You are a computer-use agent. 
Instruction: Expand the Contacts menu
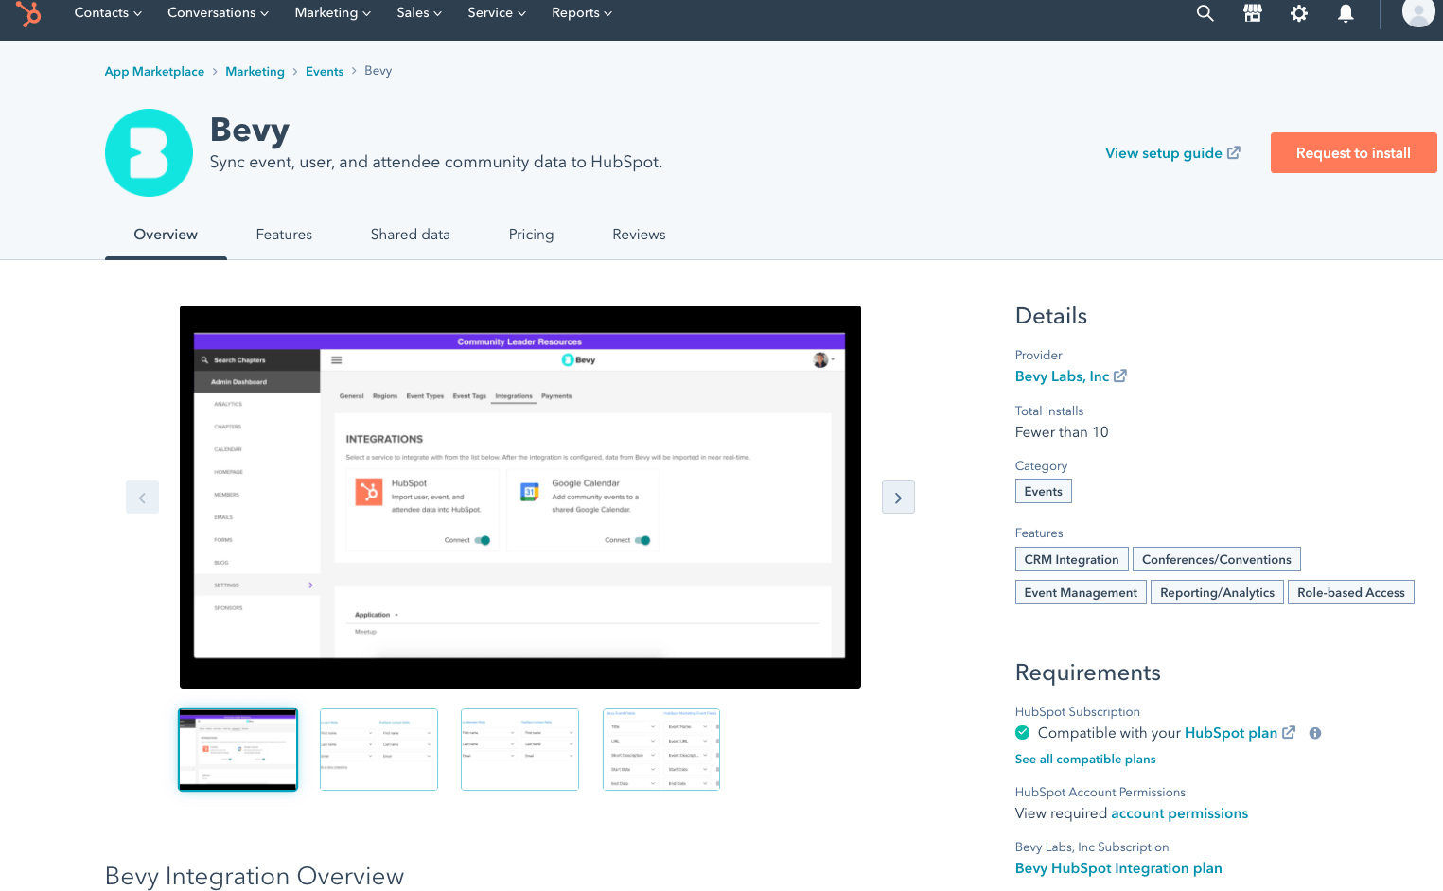tap(108, 13)
